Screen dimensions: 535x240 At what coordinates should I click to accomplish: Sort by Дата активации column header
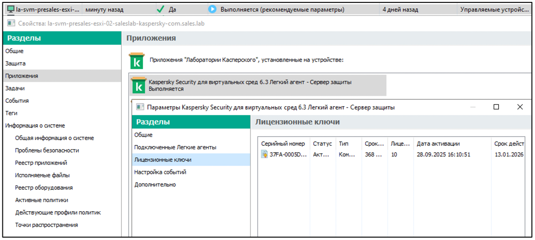pyautogui.click(x=452, y=144)
